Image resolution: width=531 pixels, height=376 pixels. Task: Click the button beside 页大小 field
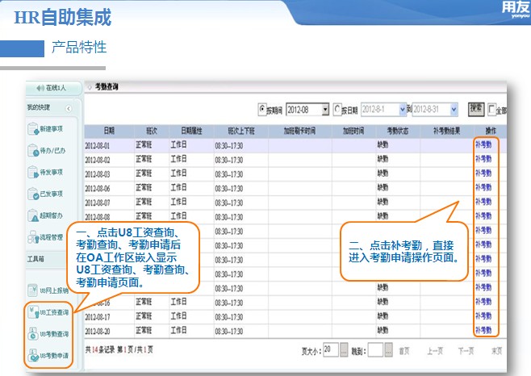pos(344,350)
